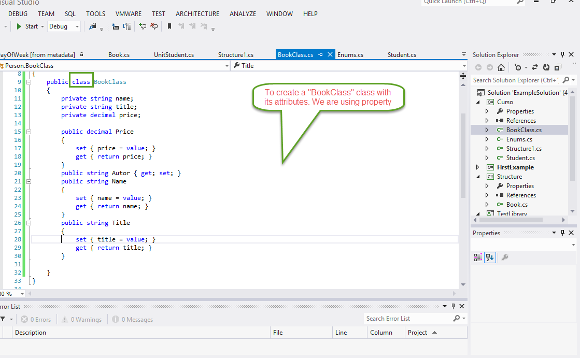Click the uncomment selected lines icon
This screenshot has width=580, height=358.
click(154, 26)
